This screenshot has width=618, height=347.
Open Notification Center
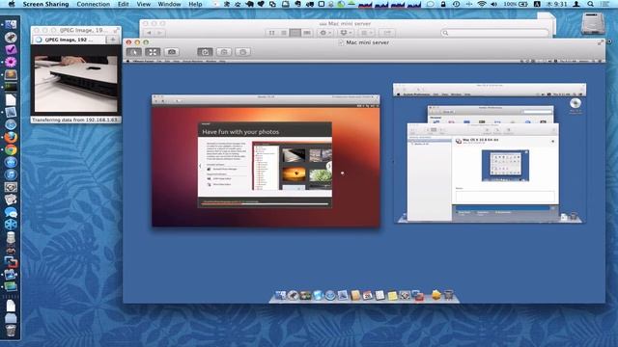605,4
